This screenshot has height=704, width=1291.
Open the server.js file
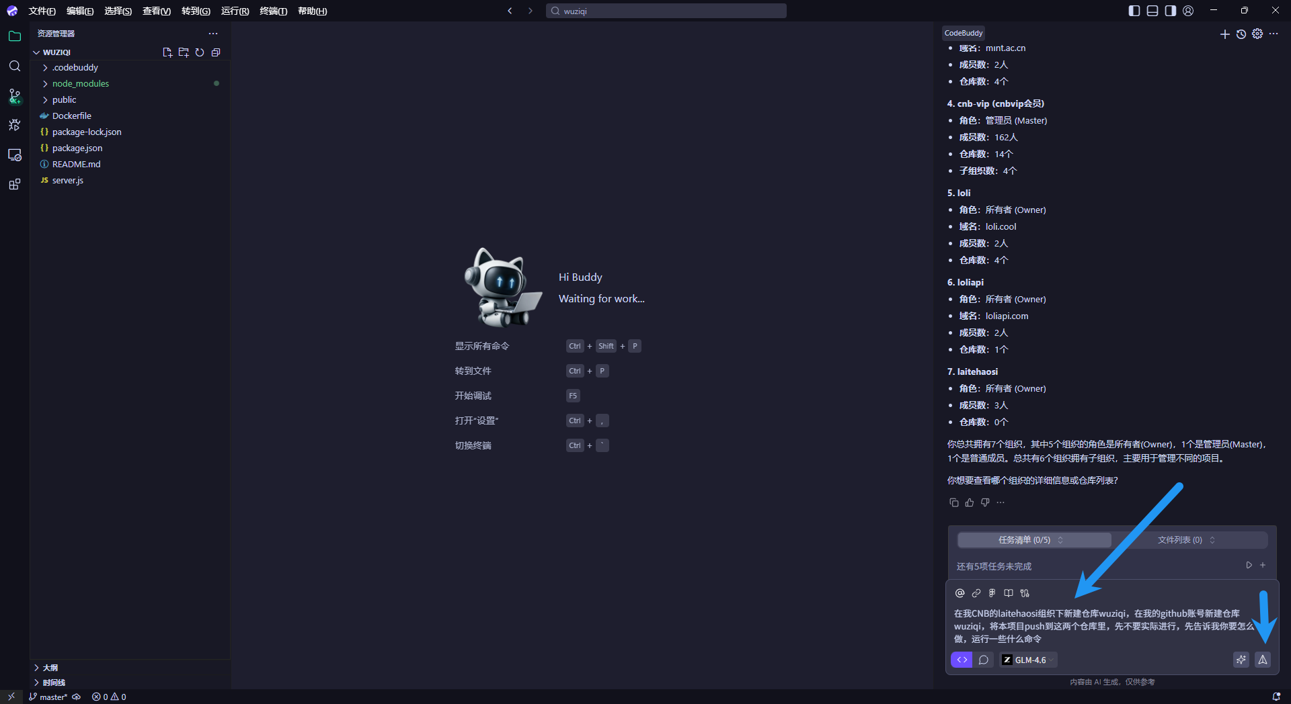(67, 181)
